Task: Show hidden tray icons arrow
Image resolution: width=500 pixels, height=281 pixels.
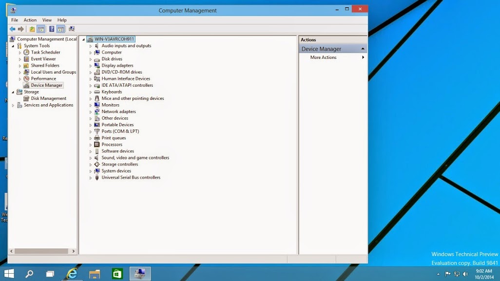Action: pyautogui.click(x=438, y=274)
